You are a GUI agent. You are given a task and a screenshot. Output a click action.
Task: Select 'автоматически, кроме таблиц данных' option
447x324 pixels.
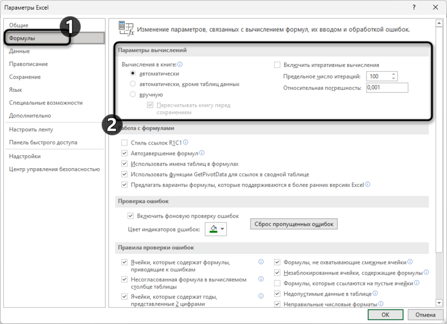click(133, 84)
